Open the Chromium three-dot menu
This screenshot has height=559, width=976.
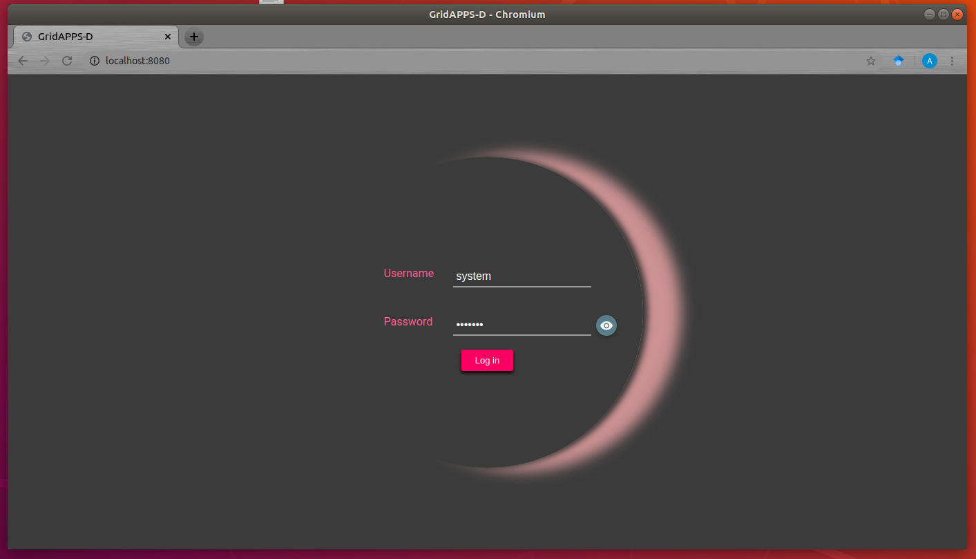[x=953, y=61]
